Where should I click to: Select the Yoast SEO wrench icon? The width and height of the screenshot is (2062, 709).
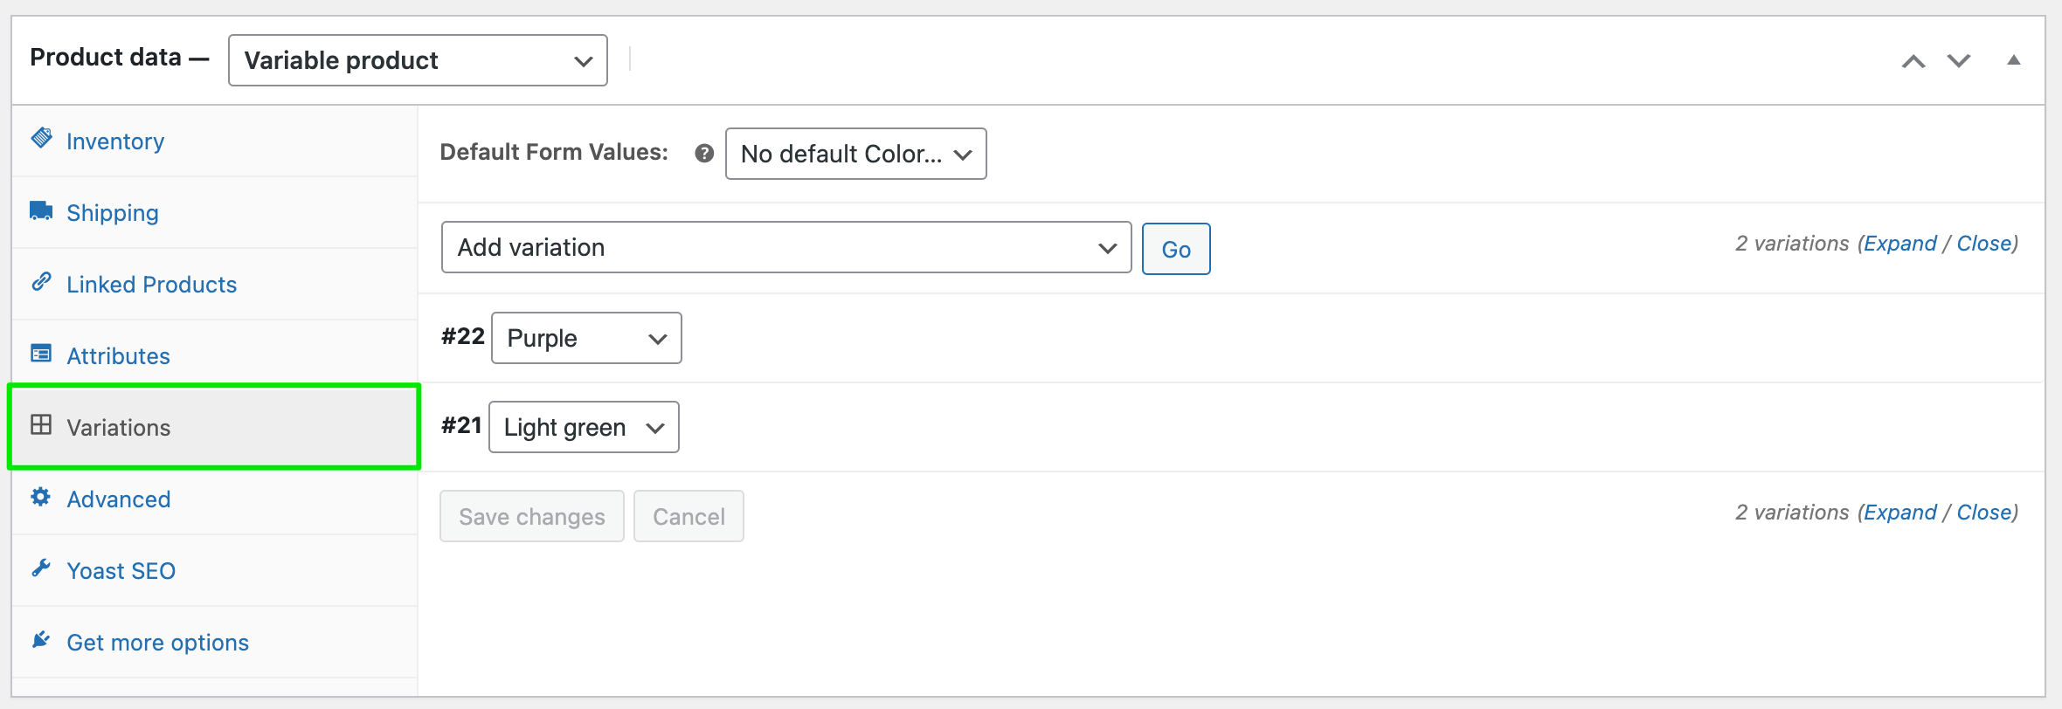point(41,568)
